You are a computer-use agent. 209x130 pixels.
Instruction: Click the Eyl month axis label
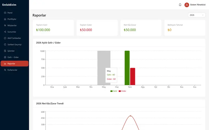(x=156, y=87)
